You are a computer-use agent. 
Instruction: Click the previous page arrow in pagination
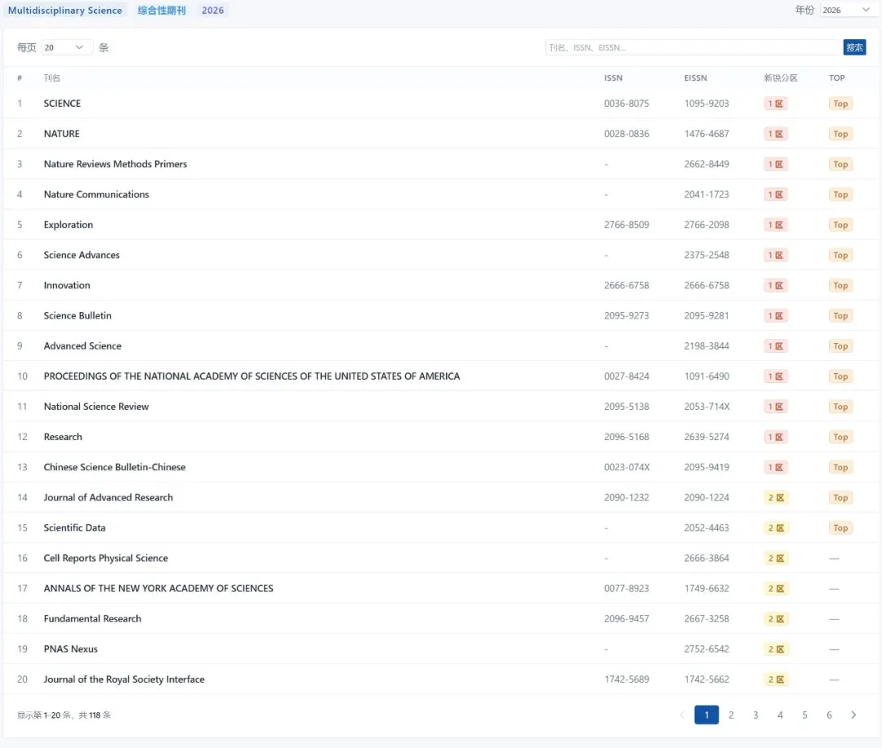[x=682, y=715]
